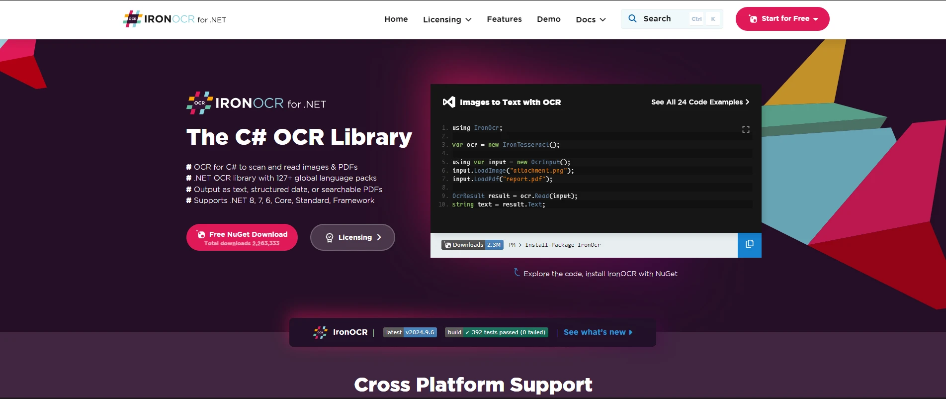
Task: Open the Licensing dropdown in the navigation bar
Action: point(447,19)
